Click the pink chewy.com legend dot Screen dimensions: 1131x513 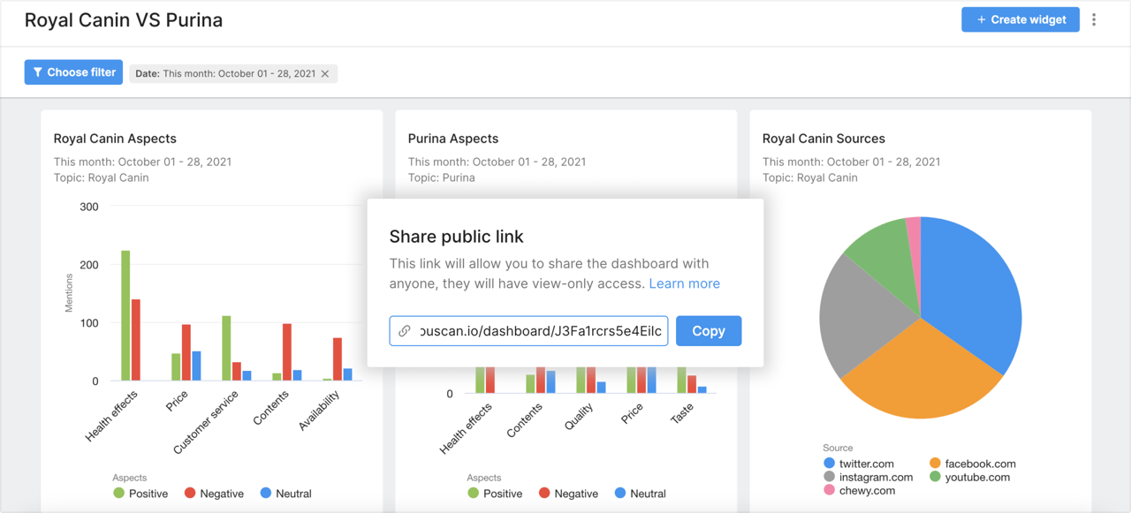point(831,490)
